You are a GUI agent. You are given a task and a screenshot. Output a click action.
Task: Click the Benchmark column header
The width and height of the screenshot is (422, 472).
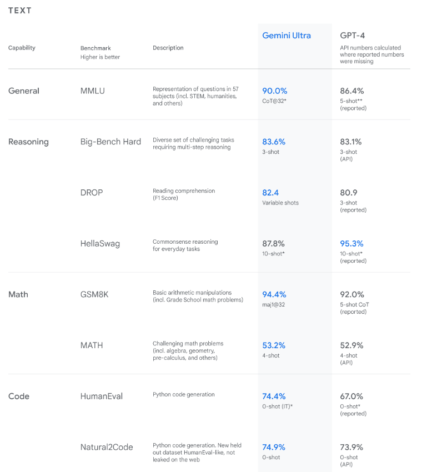click(96, 48)
